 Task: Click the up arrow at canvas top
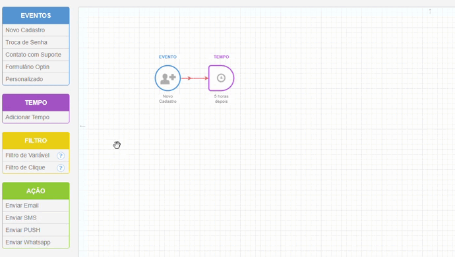(430, 11)
